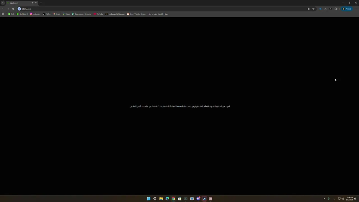View site information icon in address bar
359x202 pixels.
click(x=19, y=9)
